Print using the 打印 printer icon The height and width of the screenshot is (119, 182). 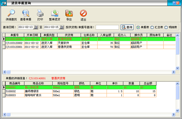[x=40, y=15]
